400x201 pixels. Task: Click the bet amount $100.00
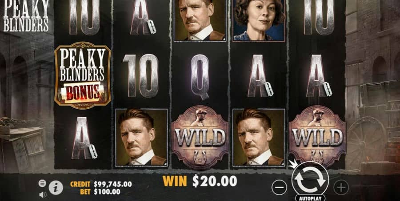coord(107,192)
